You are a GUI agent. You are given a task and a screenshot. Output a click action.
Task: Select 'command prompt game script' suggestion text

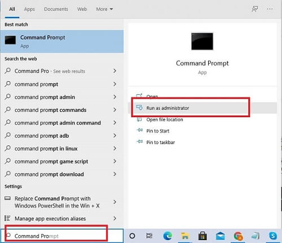coord(51,161)
